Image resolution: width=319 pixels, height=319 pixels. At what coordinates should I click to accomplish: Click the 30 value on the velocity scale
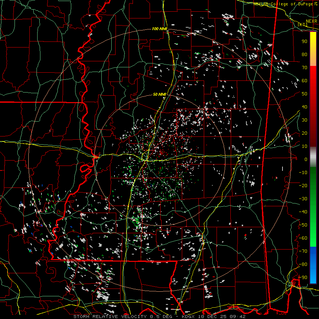304,120
